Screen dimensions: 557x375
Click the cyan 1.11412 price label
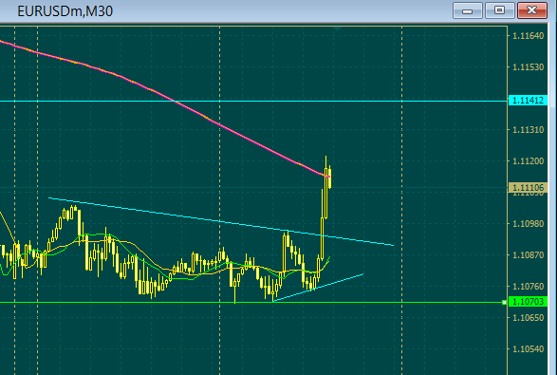click(x=528, y=101)
